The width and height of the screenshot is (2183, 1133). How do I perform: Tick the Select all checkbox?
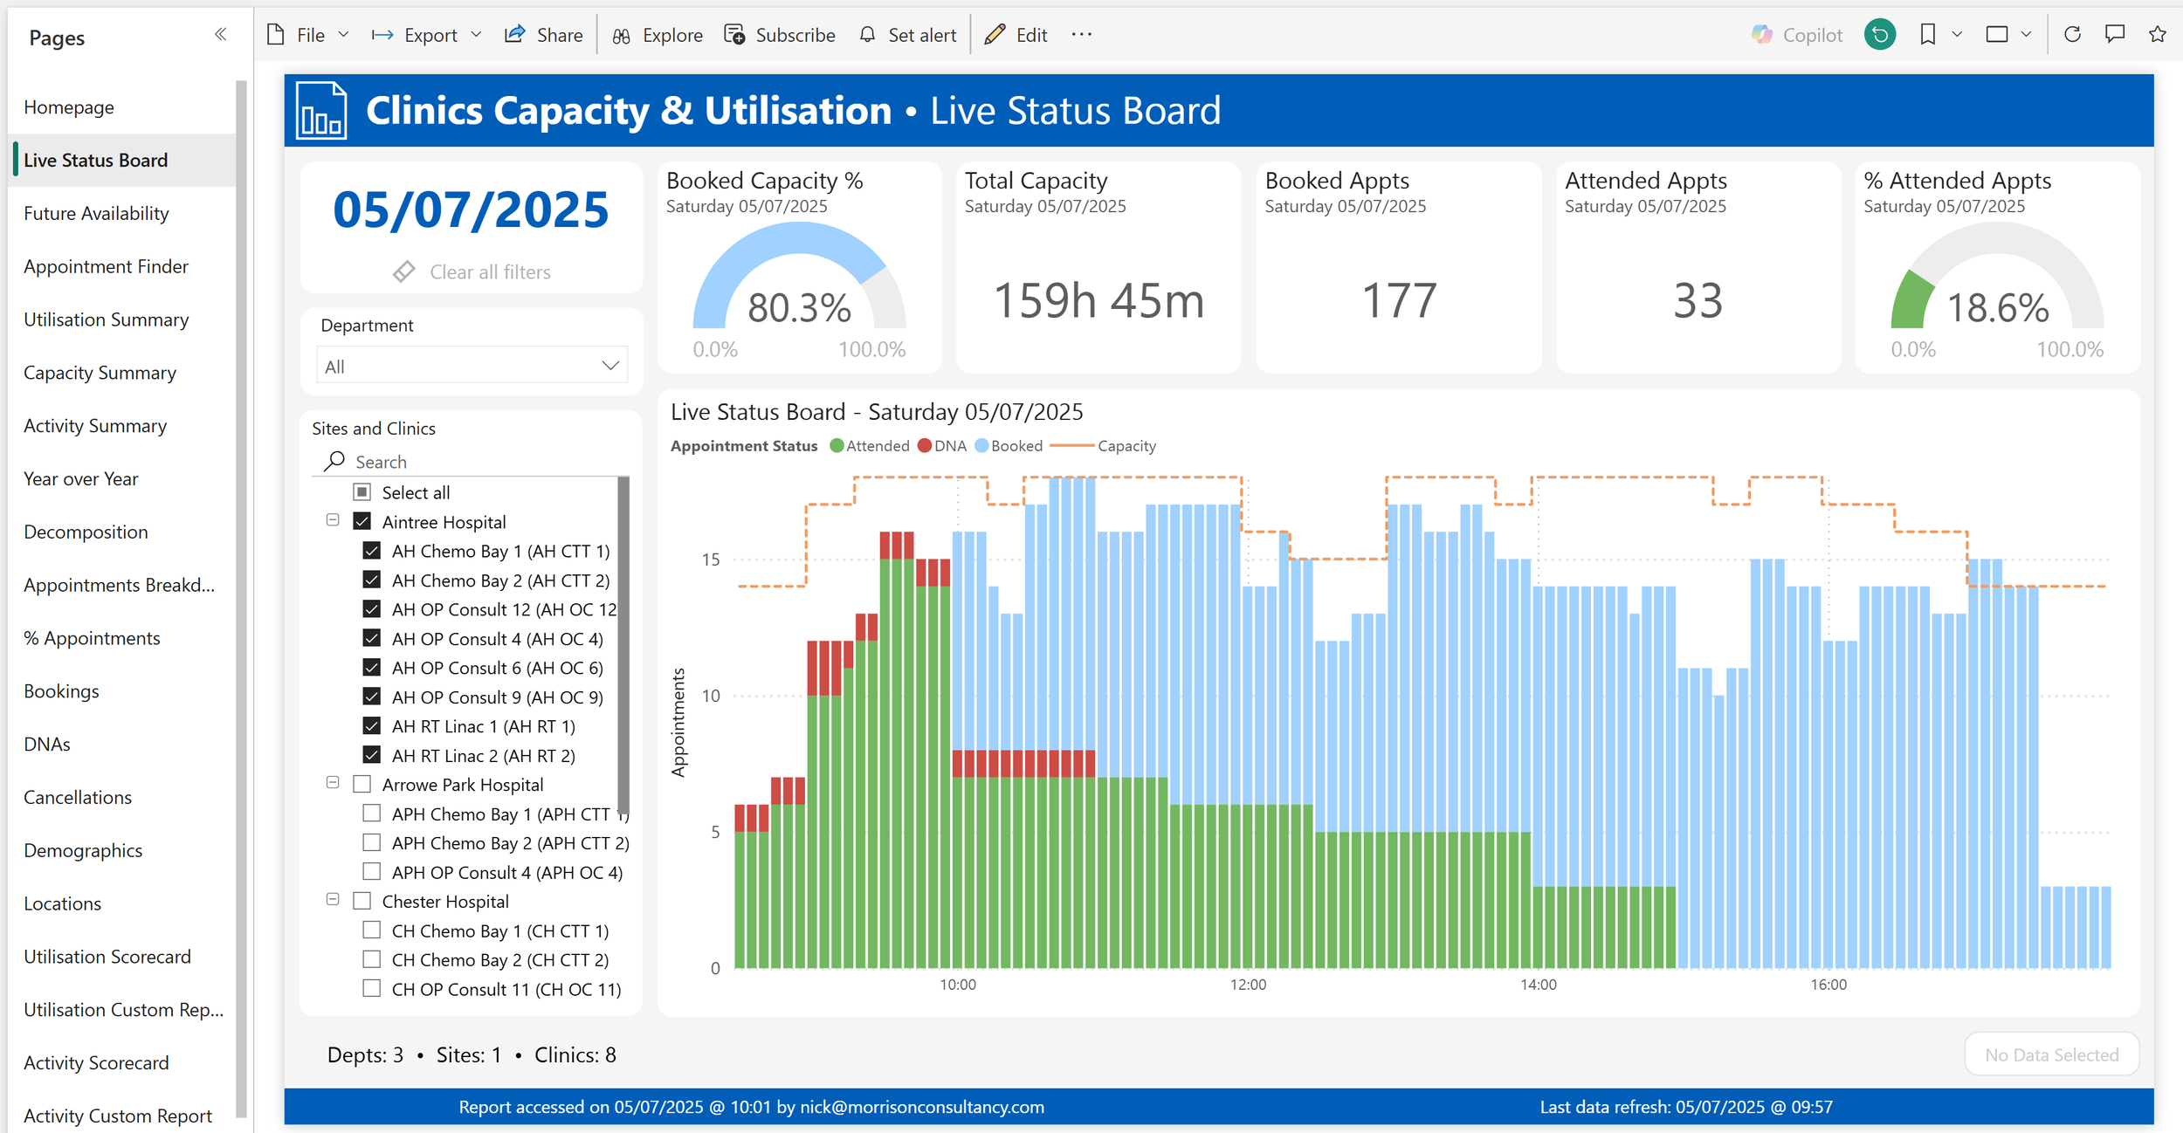click(x=362, y=492)
